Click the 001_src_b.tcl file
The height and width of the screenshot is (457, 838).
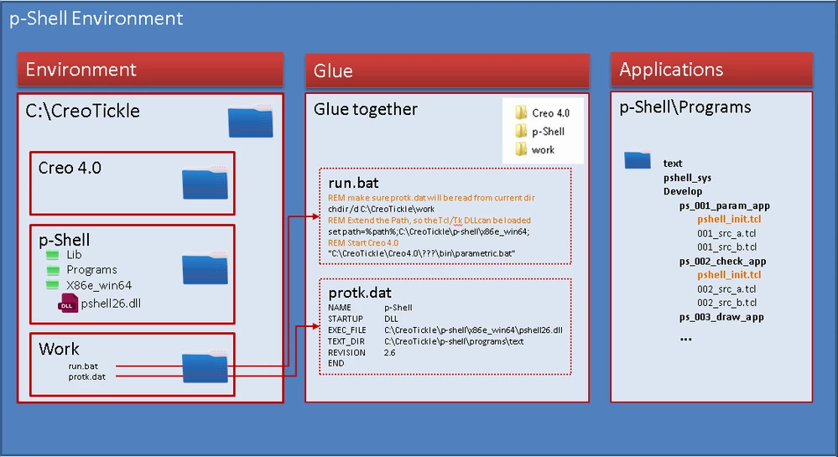pyautogui.click(x=726, y=247)
